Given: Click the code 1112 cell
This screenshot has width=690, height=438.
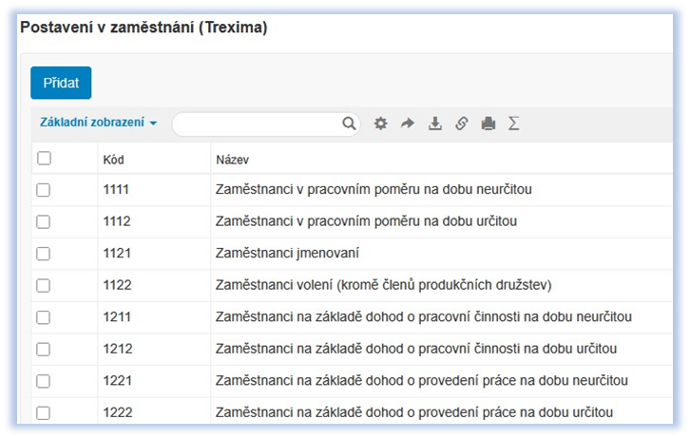Looking at the screenshot, I should pos(116,221).
